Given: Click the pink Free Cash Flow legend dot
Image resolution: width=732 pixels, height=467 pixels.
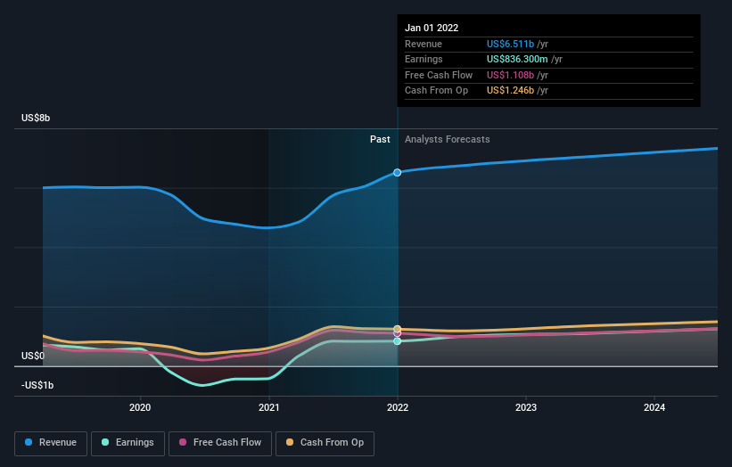Looking at the screenshot, I should [x=183, y=442].
